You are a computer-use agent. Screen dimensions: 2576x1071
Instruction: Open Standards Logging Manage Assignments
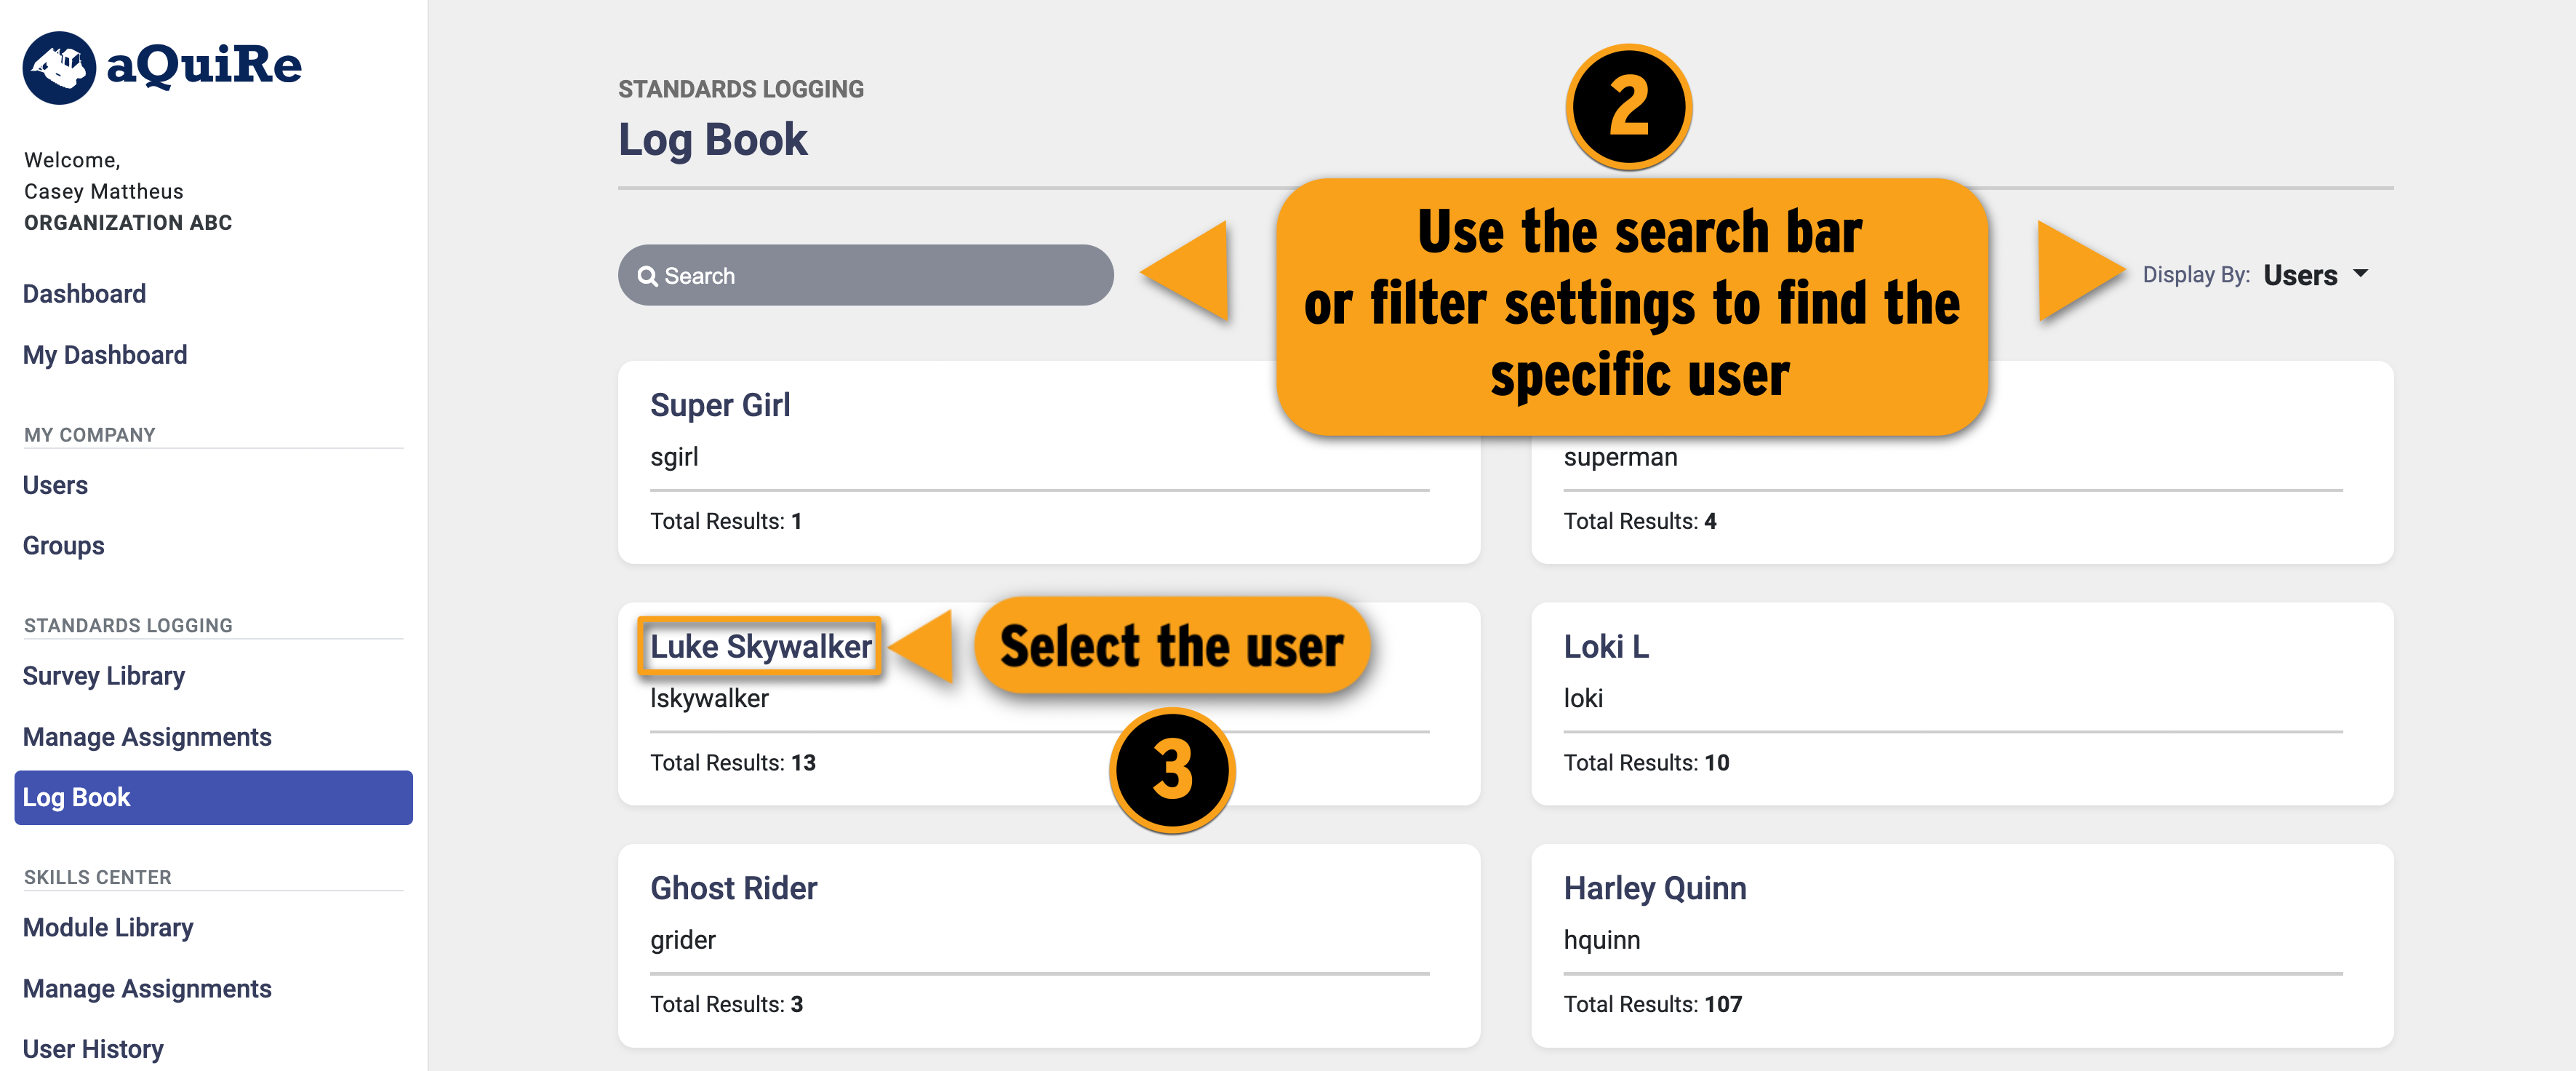pos(147,736)
